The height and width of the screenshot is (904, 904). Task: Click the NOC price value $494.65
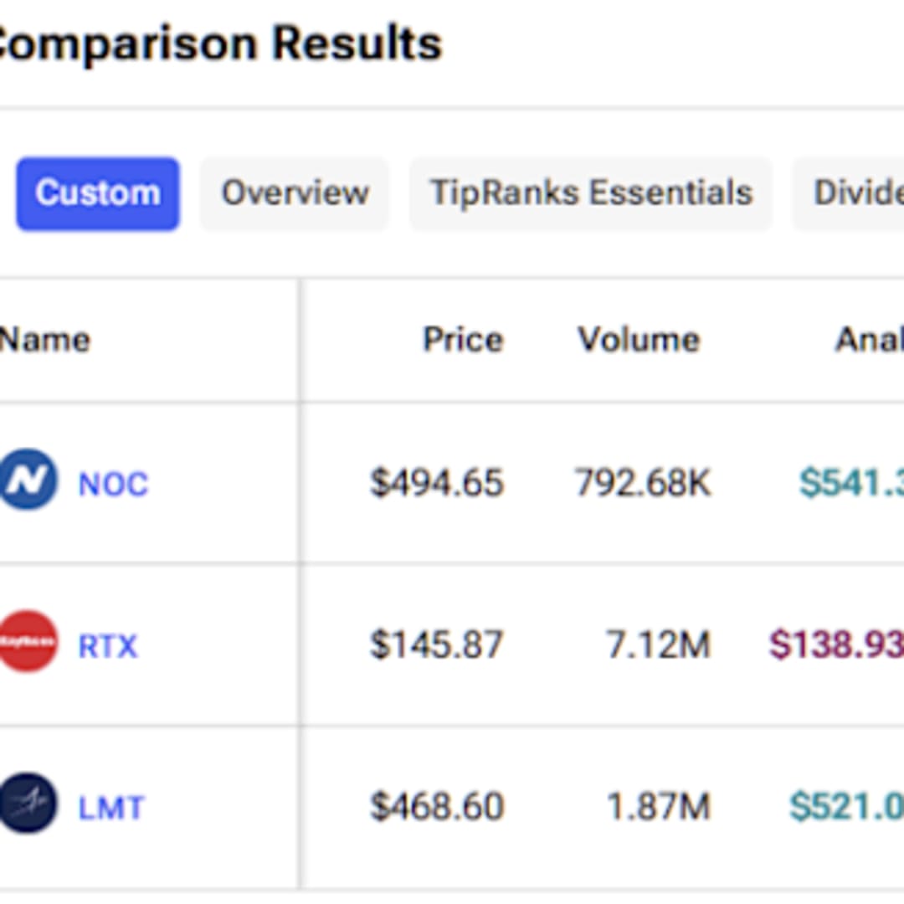click(x=437, y=483)
